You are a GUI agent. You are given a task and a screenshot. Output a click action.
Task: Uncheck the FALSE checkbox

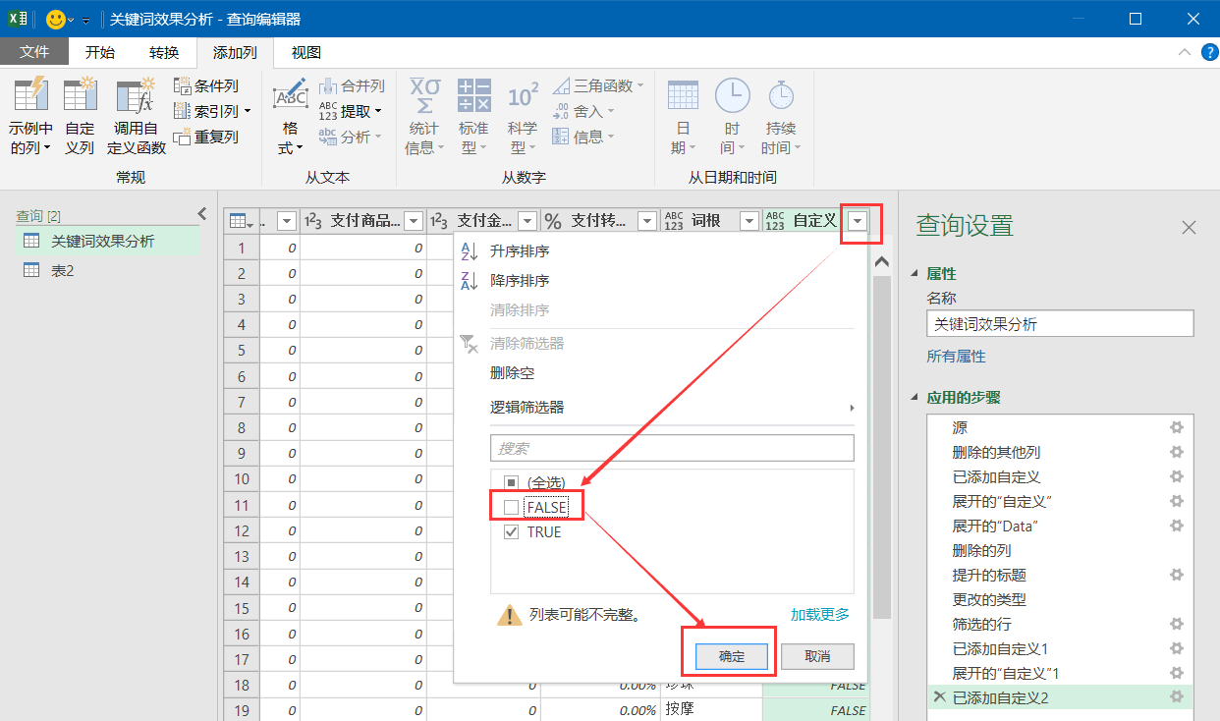coord(511,507)
